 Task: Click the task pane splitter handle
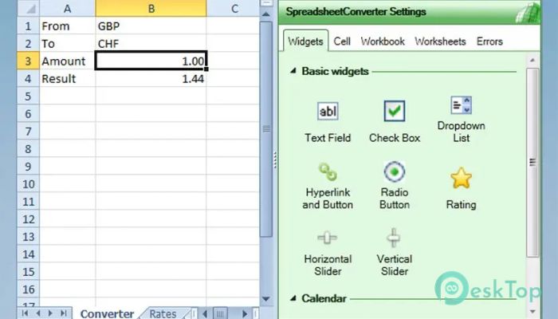coord(275,159)
